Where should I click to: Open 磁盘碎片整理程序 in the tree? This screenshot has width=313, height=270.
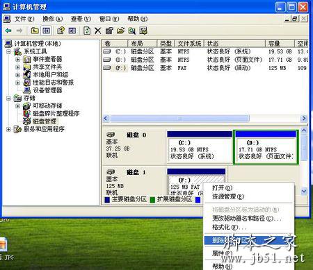pos(56,113)
